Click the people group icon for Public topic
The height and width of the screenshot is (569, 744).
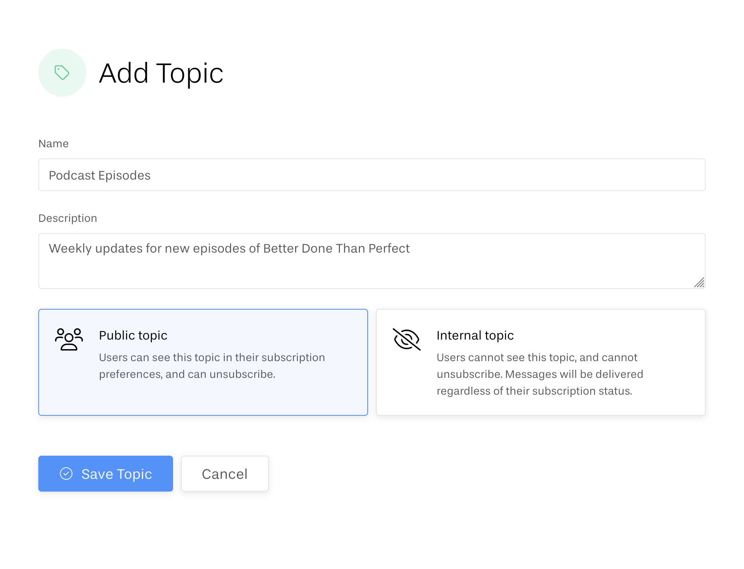69,339
